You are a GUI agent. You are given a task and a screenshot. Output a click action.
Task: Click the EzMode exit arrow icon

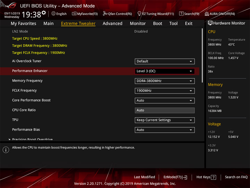pyautogui.click(x=185, y=177)
